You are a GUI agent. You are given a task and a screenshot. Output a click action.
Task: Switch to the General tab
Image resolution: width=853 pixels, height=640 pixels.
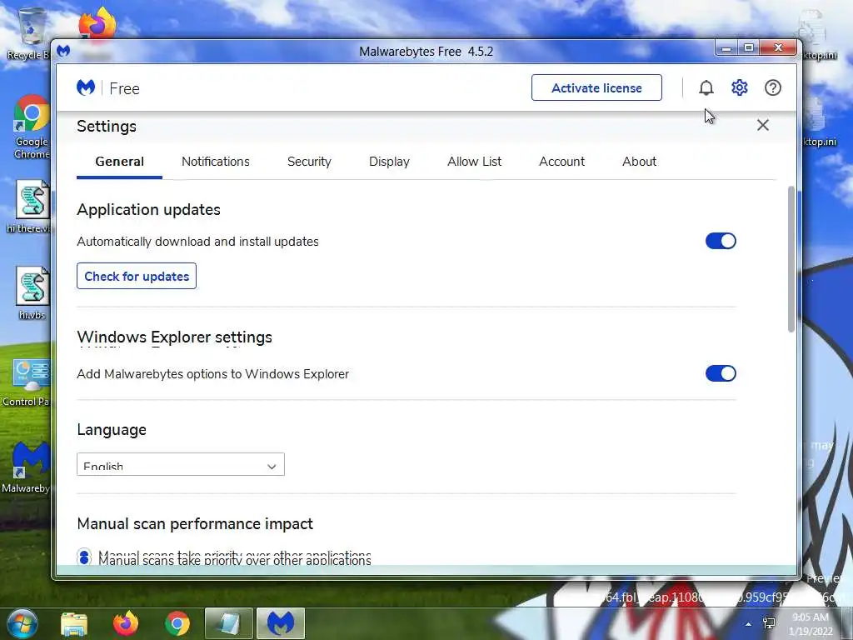(120, 162)
